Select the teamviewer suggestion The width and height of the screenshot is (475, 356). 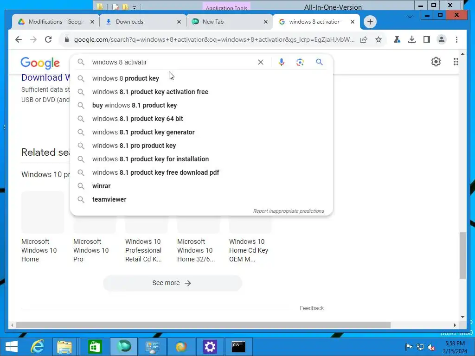click(x=201, y=199)
